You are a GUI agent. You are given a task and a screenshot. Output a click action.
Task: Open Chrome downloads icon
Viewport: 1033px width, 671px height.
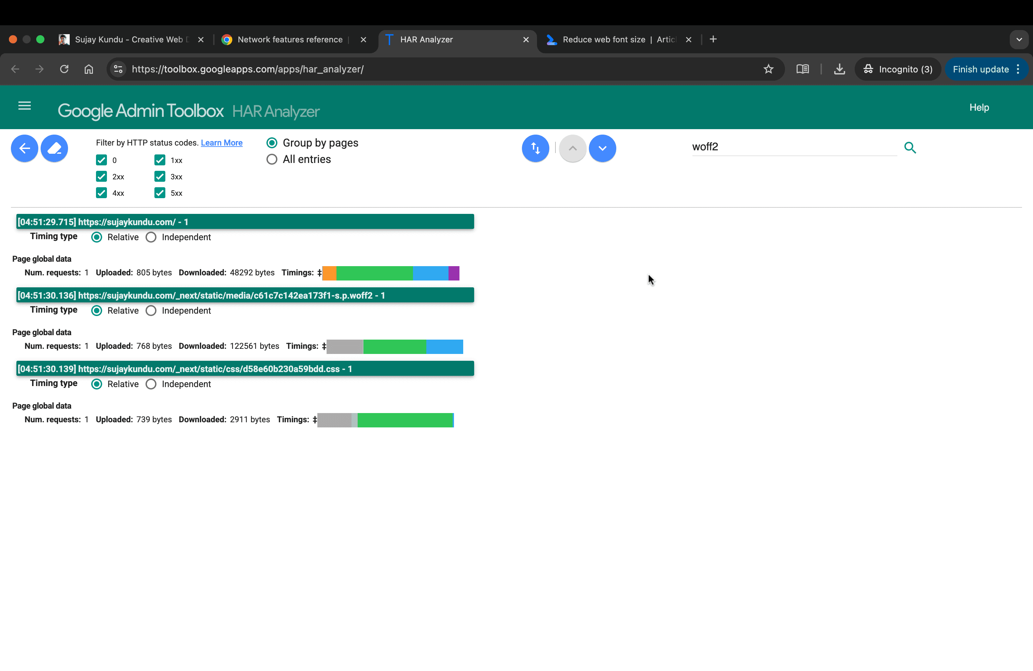tap(839, 69)
